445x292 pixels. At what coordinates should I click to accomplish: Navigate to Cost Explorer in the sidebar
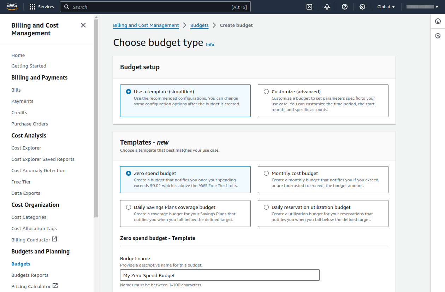click(26, 147)
